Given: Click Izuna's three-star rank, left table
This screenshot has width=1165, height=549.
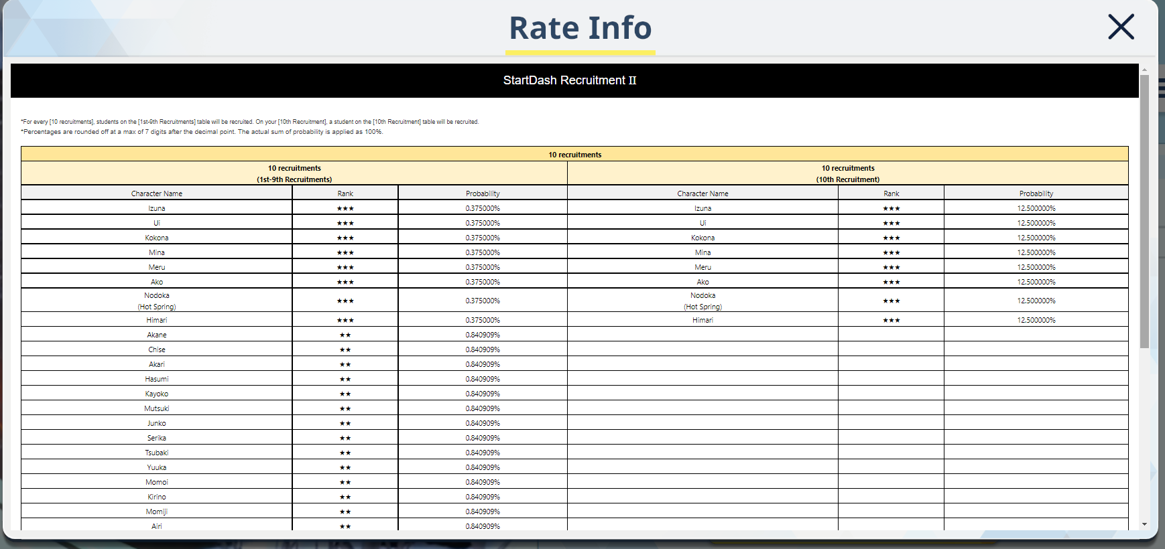Looking at the screenshot, I should (x=345, y=208).
